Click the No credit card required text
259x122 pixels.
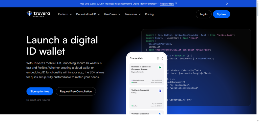tap(38, 100)
